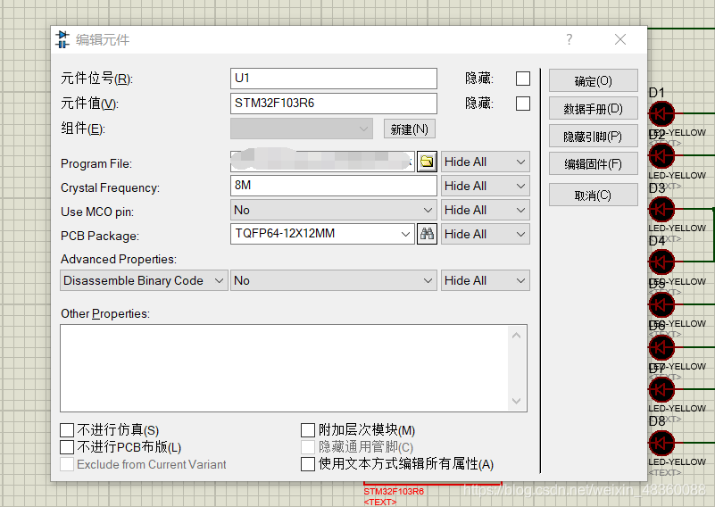The image size is (715, 507).
Task: Click the help question mark in title bar
Action: (570, 39)
